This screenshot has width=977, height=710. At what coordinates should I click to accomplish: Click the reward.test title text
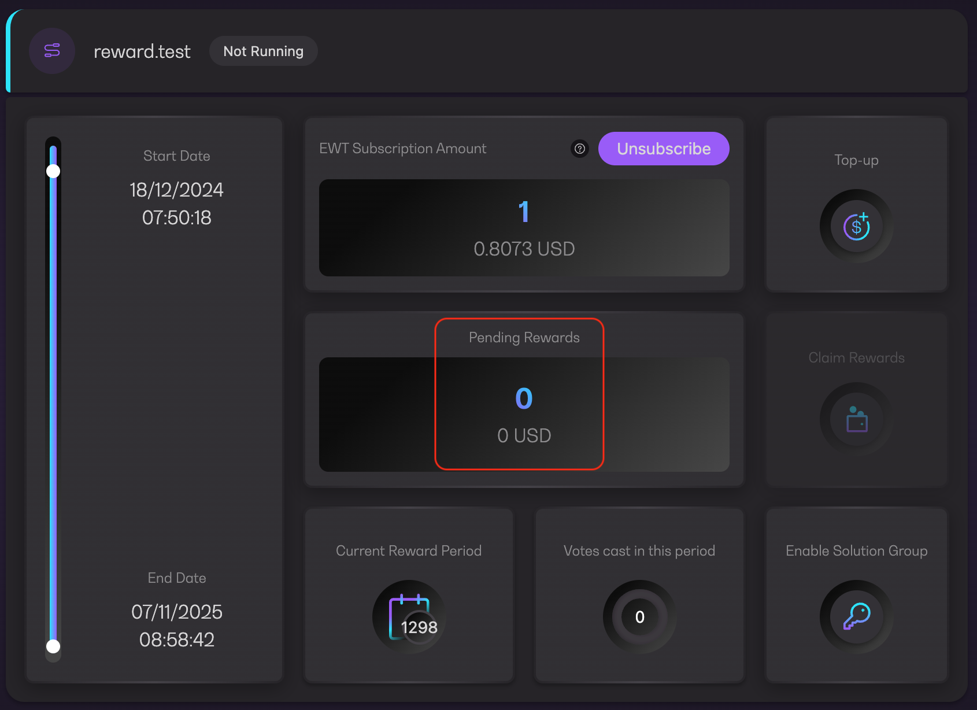click(x=142, y=51)
